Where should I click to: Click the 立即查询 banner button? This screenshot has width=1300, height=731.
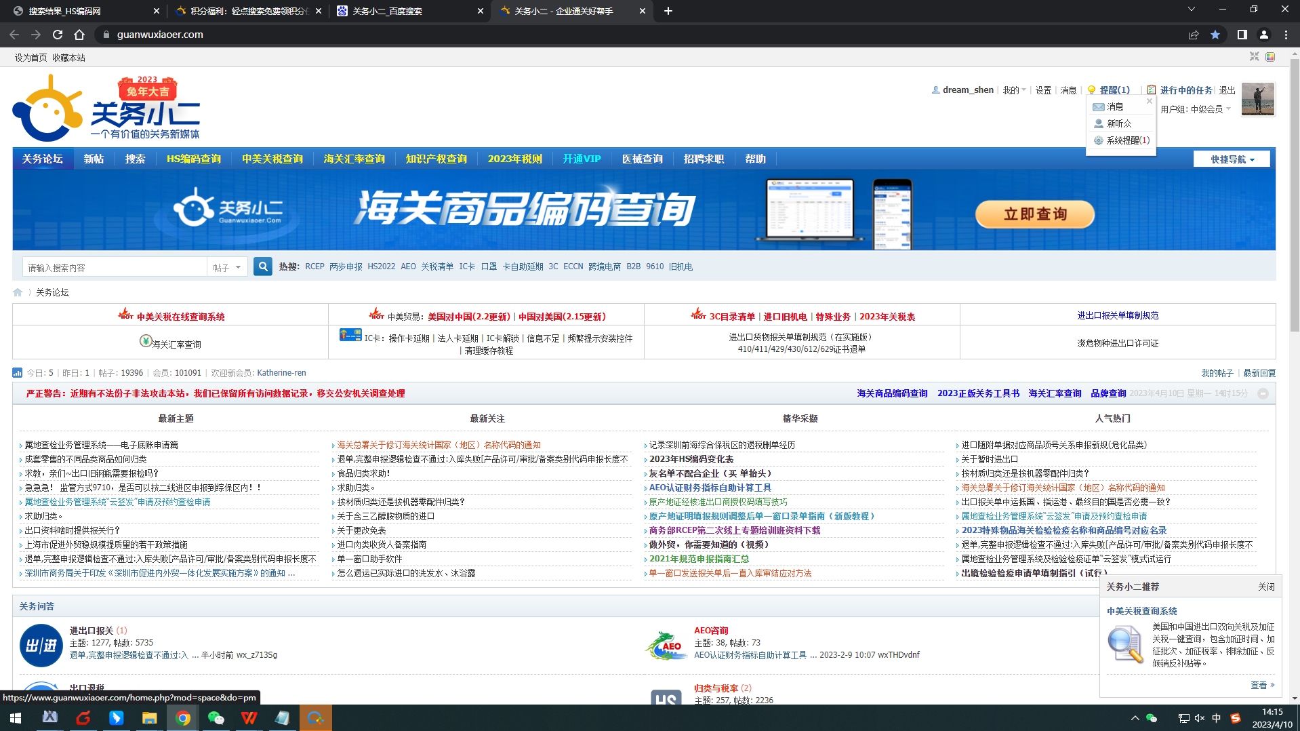[x=1035, y=214]
